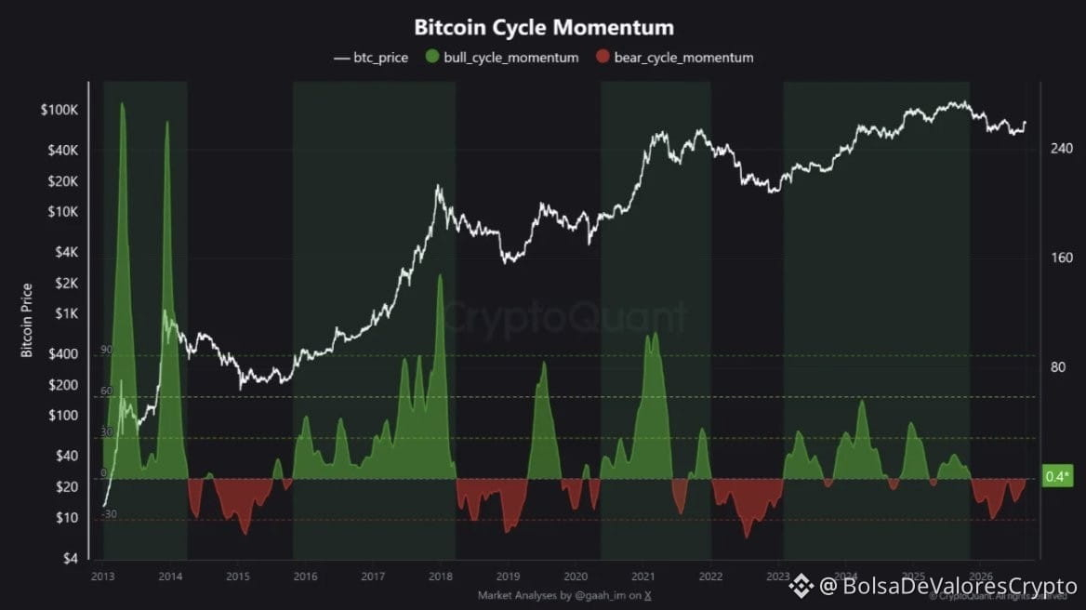Viewport: 1086px width, 610px height.
Task: Click the $100K price axis label
Action: point(60,110)
